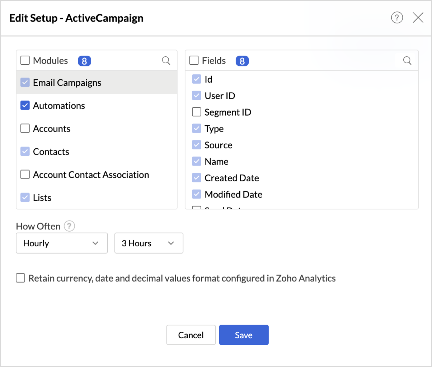The image size is (432, 367).
Task: Open the help icon in dialog header
Action: (397, 18)
